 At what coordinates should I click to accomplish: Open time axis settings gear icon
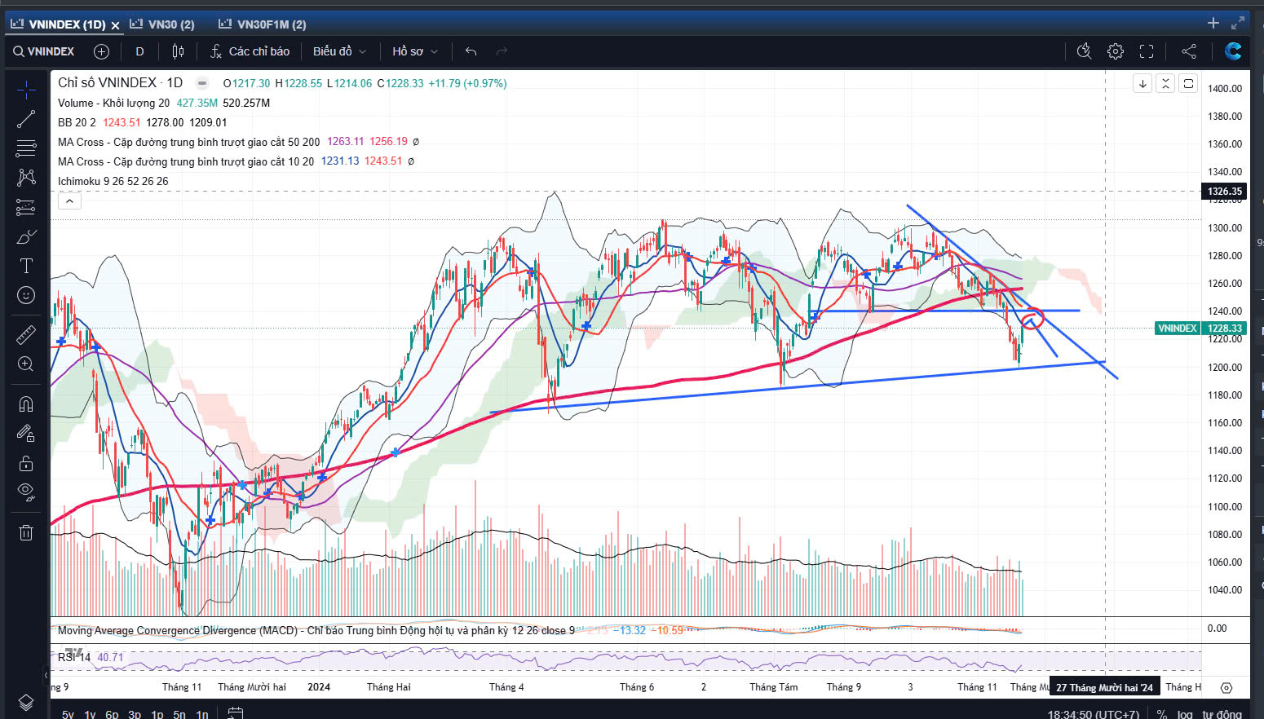(x=1226, y=687)
